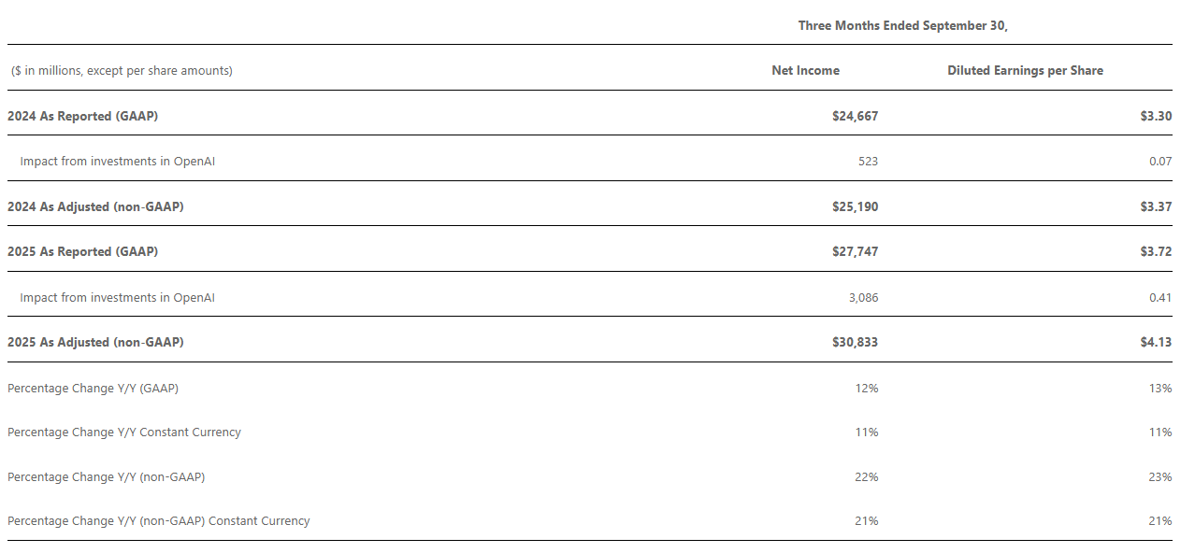The height and width of the screenshot is (553, 1195).
Task: Select the "Net Income" column header
Action: point(805,71)
